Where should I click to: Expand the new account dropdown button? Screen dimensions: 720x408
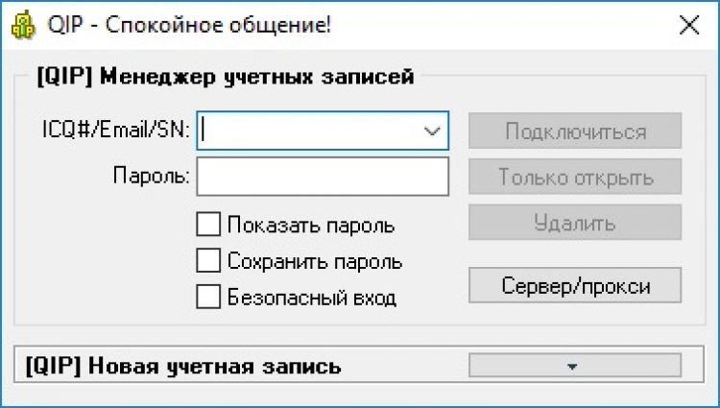574,366
